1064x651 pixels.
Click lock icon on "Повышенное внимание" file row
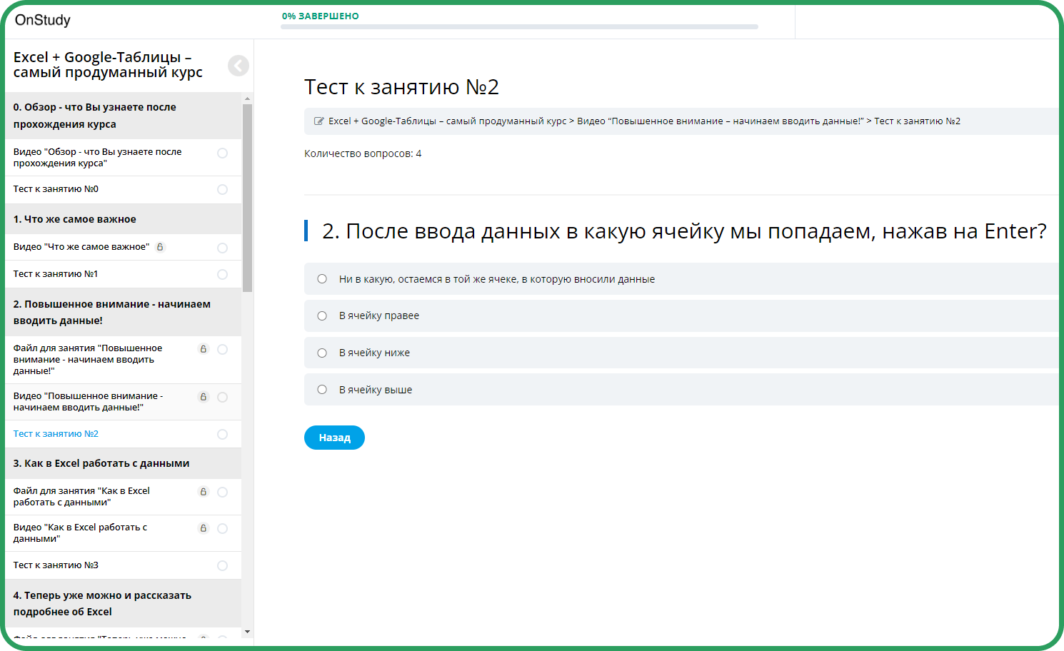204,349
